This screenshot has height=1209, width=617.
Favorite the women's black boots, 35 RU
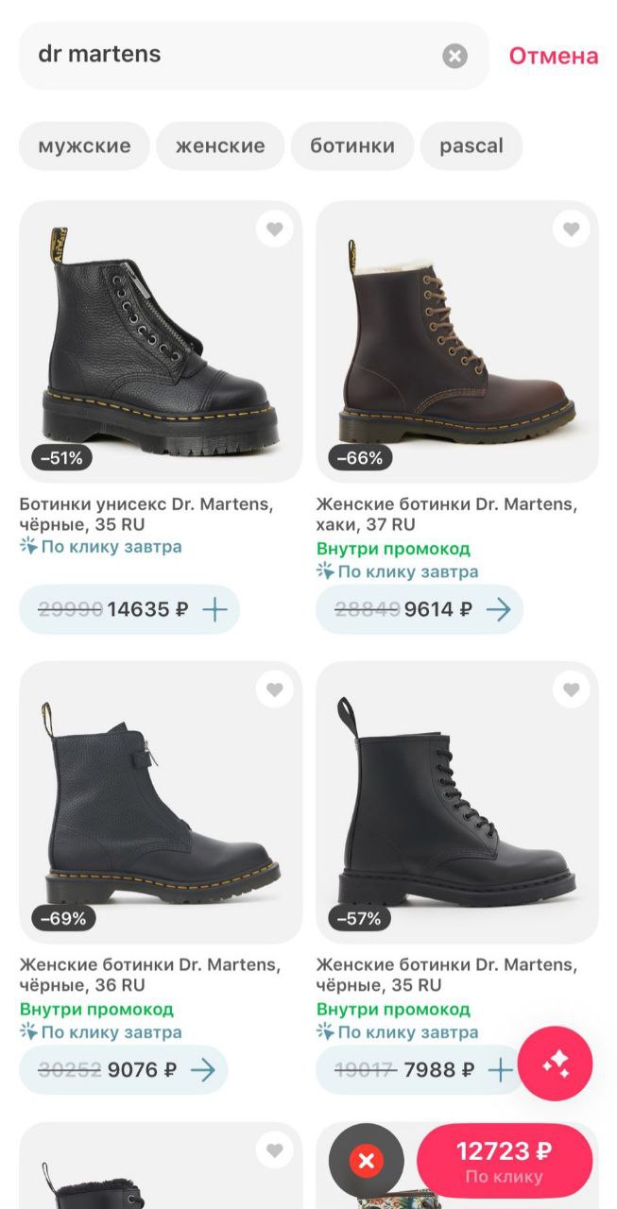tap(571, 690)
